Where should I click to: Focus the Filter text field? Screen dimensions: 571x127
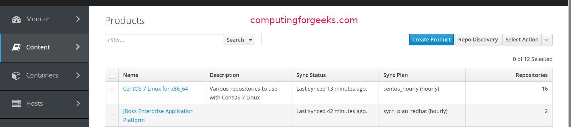[164, 40]
